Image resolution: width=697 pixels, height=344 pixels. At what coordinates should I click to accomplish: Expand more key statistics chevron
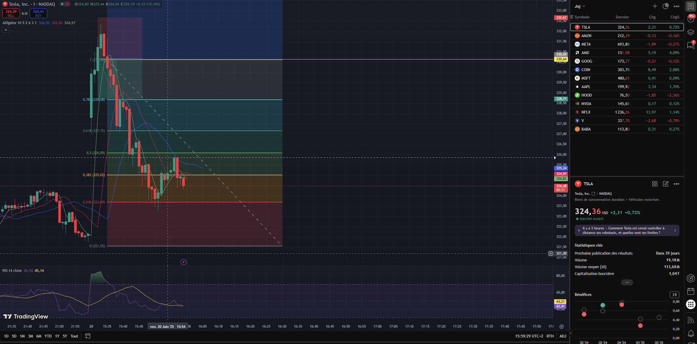coord(627,282)
